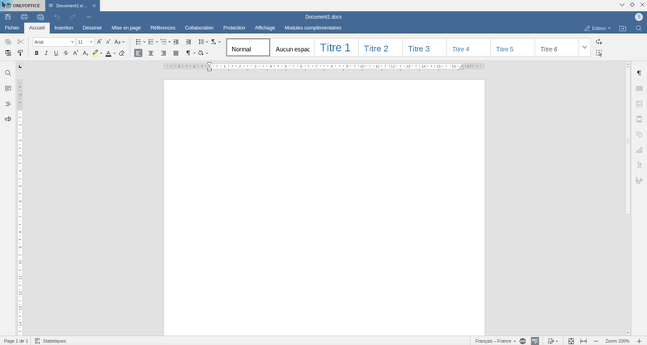The height and width of the screenshot is (345, 647).
Task: Toggle italic formatting
Action: (46, 53)
